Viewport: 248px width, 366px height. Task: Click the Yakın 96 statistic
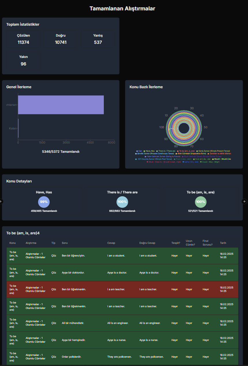[23, 61]
